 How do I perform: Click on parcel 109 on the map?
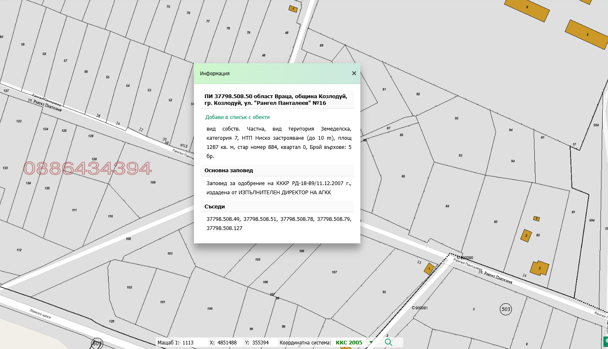pyautogui.click(x=153, y=182)
